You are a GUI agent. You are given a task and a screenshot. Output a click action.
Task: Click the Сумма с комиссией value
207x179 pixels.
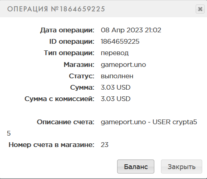coord(116,99)
